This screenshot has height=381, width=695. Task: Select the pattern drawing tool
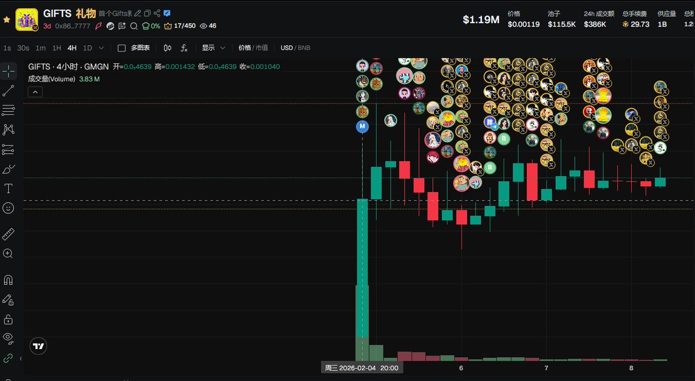(9, 129)
